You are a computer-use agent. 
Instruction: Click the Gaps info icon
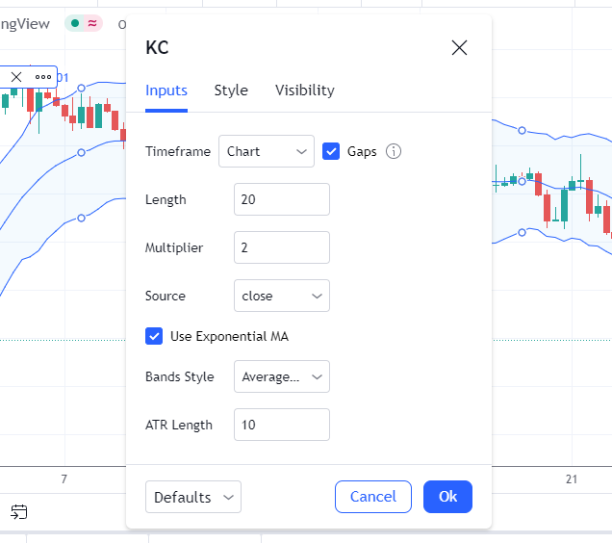coord(393,151)
